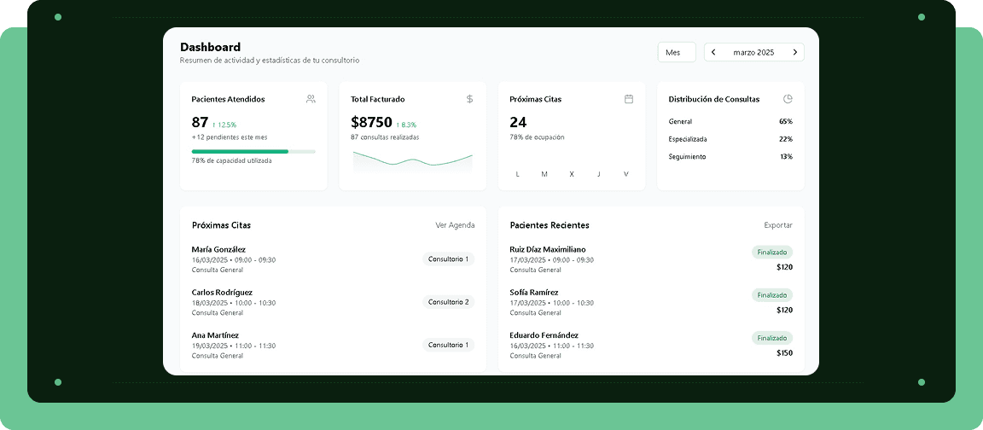Click the Especializada 22% distribution row

730,139
